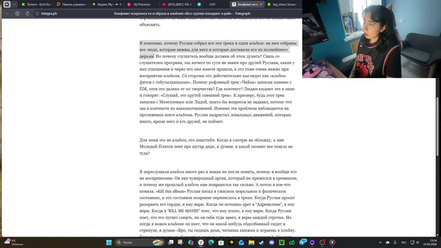Open Microsoft 365 Copilot from the taskbar
The height and width of the screenshot is (248, 441).
pos(191,242)
